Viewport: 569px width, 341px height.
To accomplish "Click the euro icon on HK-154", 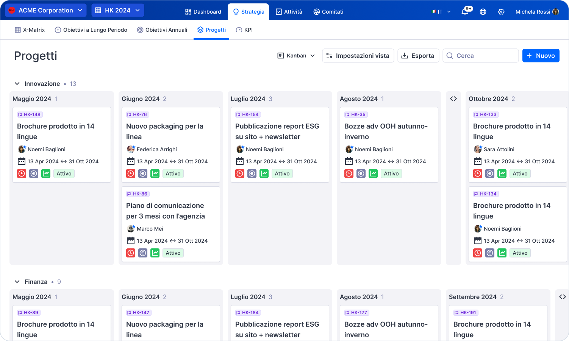I will 252,174.
